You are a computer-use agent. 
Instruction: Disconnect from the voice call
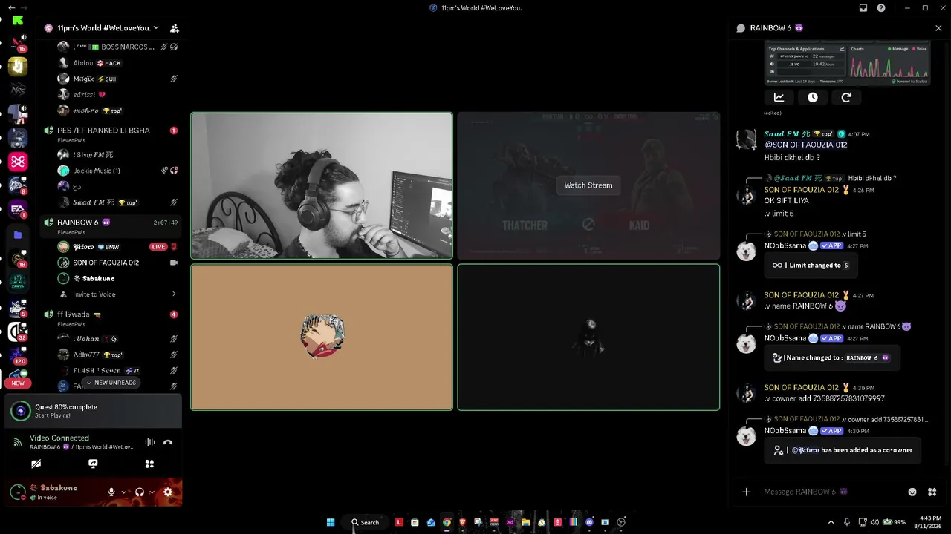[168, 442]
